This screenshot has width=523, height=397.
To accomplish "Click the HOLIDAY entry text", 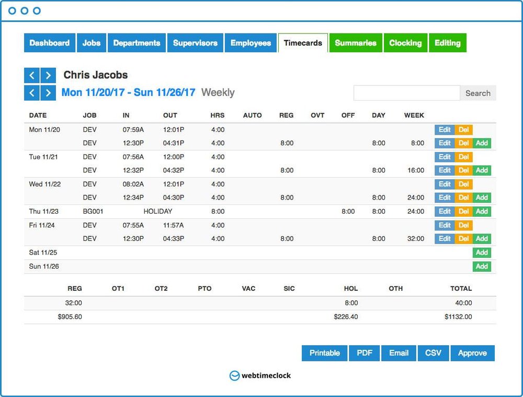I will click(x=158, y=212).
